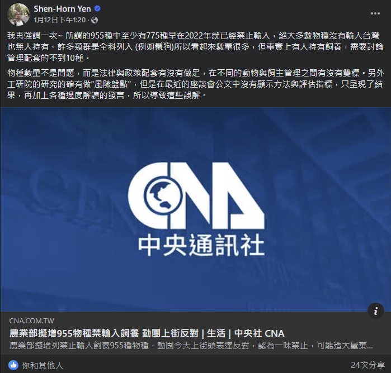Viewport: 391px width, 373px height.
Task: Click the blue thumbs-up reaction icon
Action: pyautogui.click(x=13, y=365)
